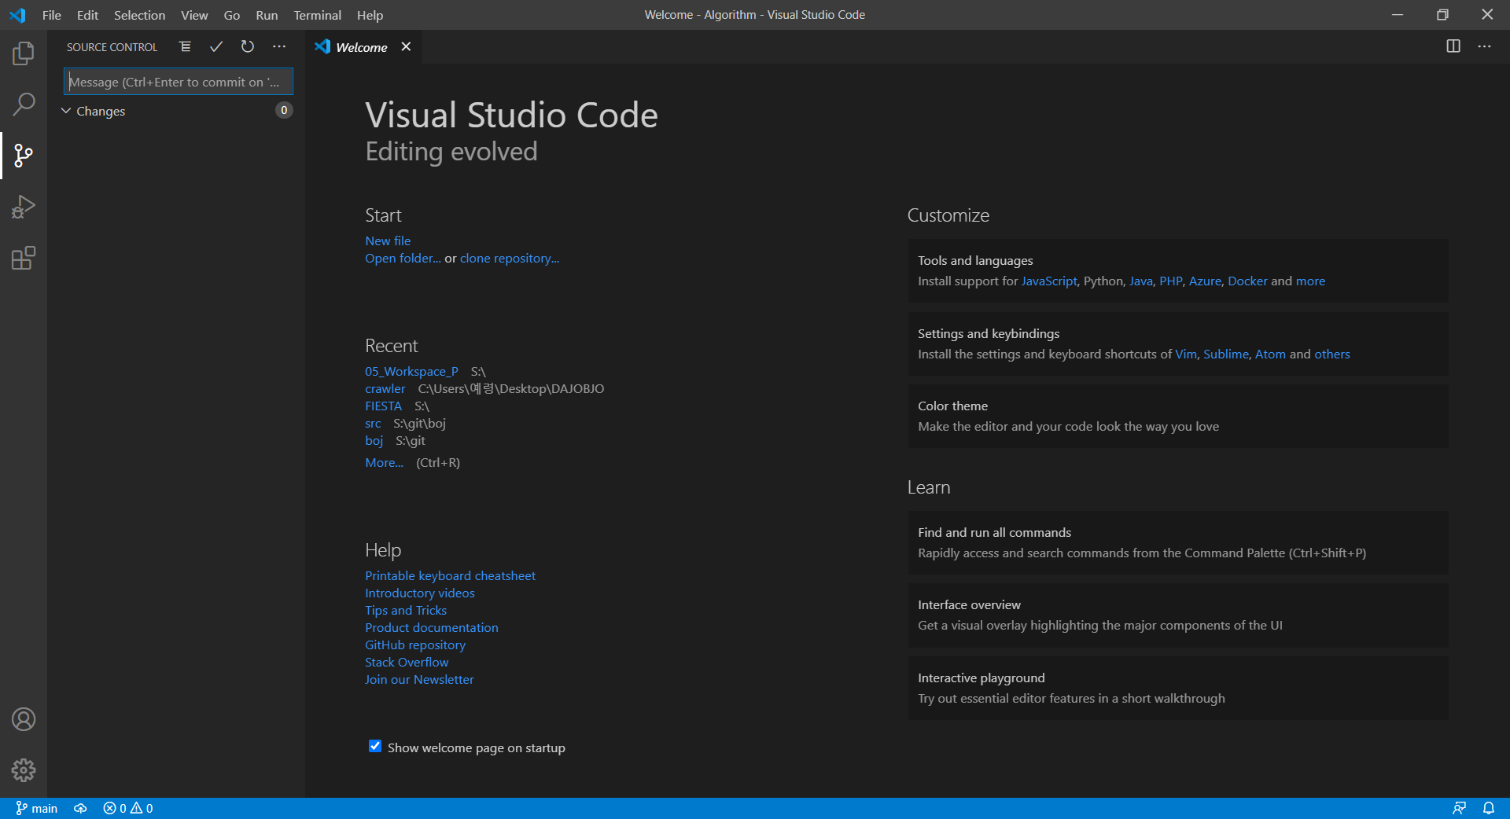1510x819 pixels.
Task: Collapse the Changes section
Action: tap(66, 111)
